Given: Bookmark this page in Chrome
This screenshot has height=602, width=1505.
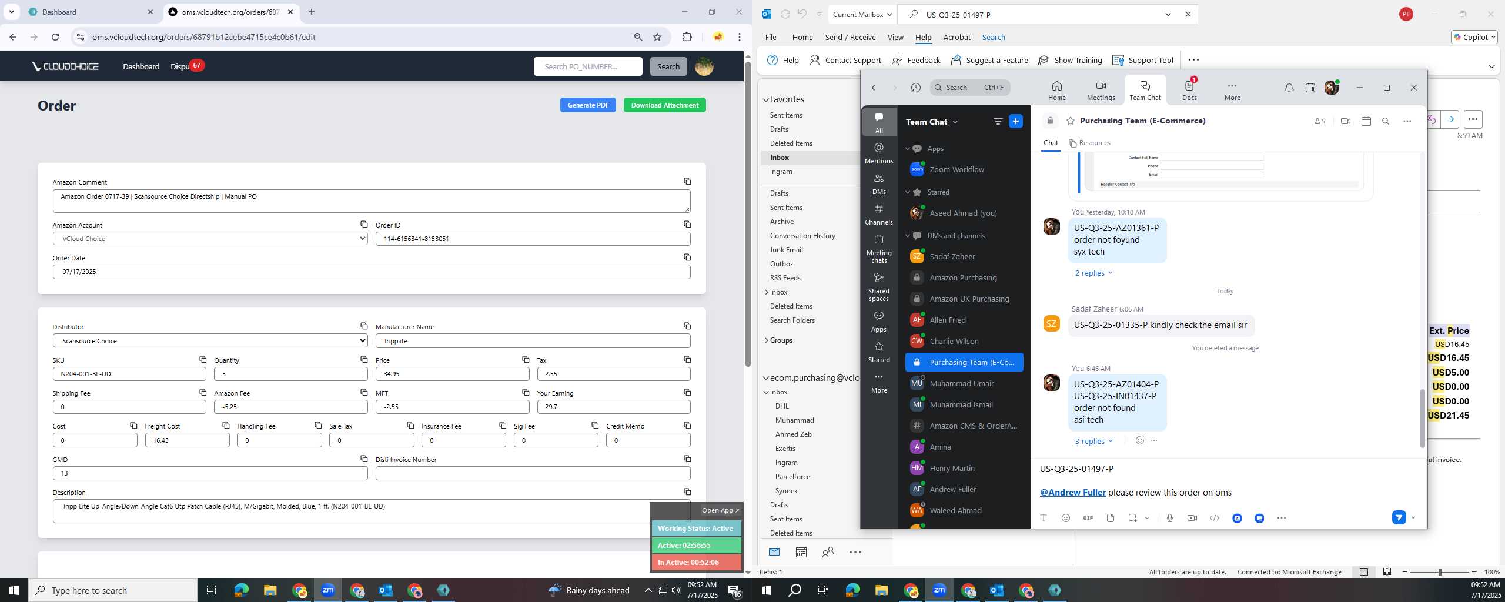Looking at the screenshot, I should 657,37.
